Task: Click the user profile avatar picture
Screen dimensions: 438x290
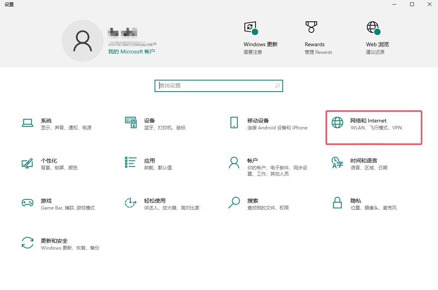Action: click(82, 41)
